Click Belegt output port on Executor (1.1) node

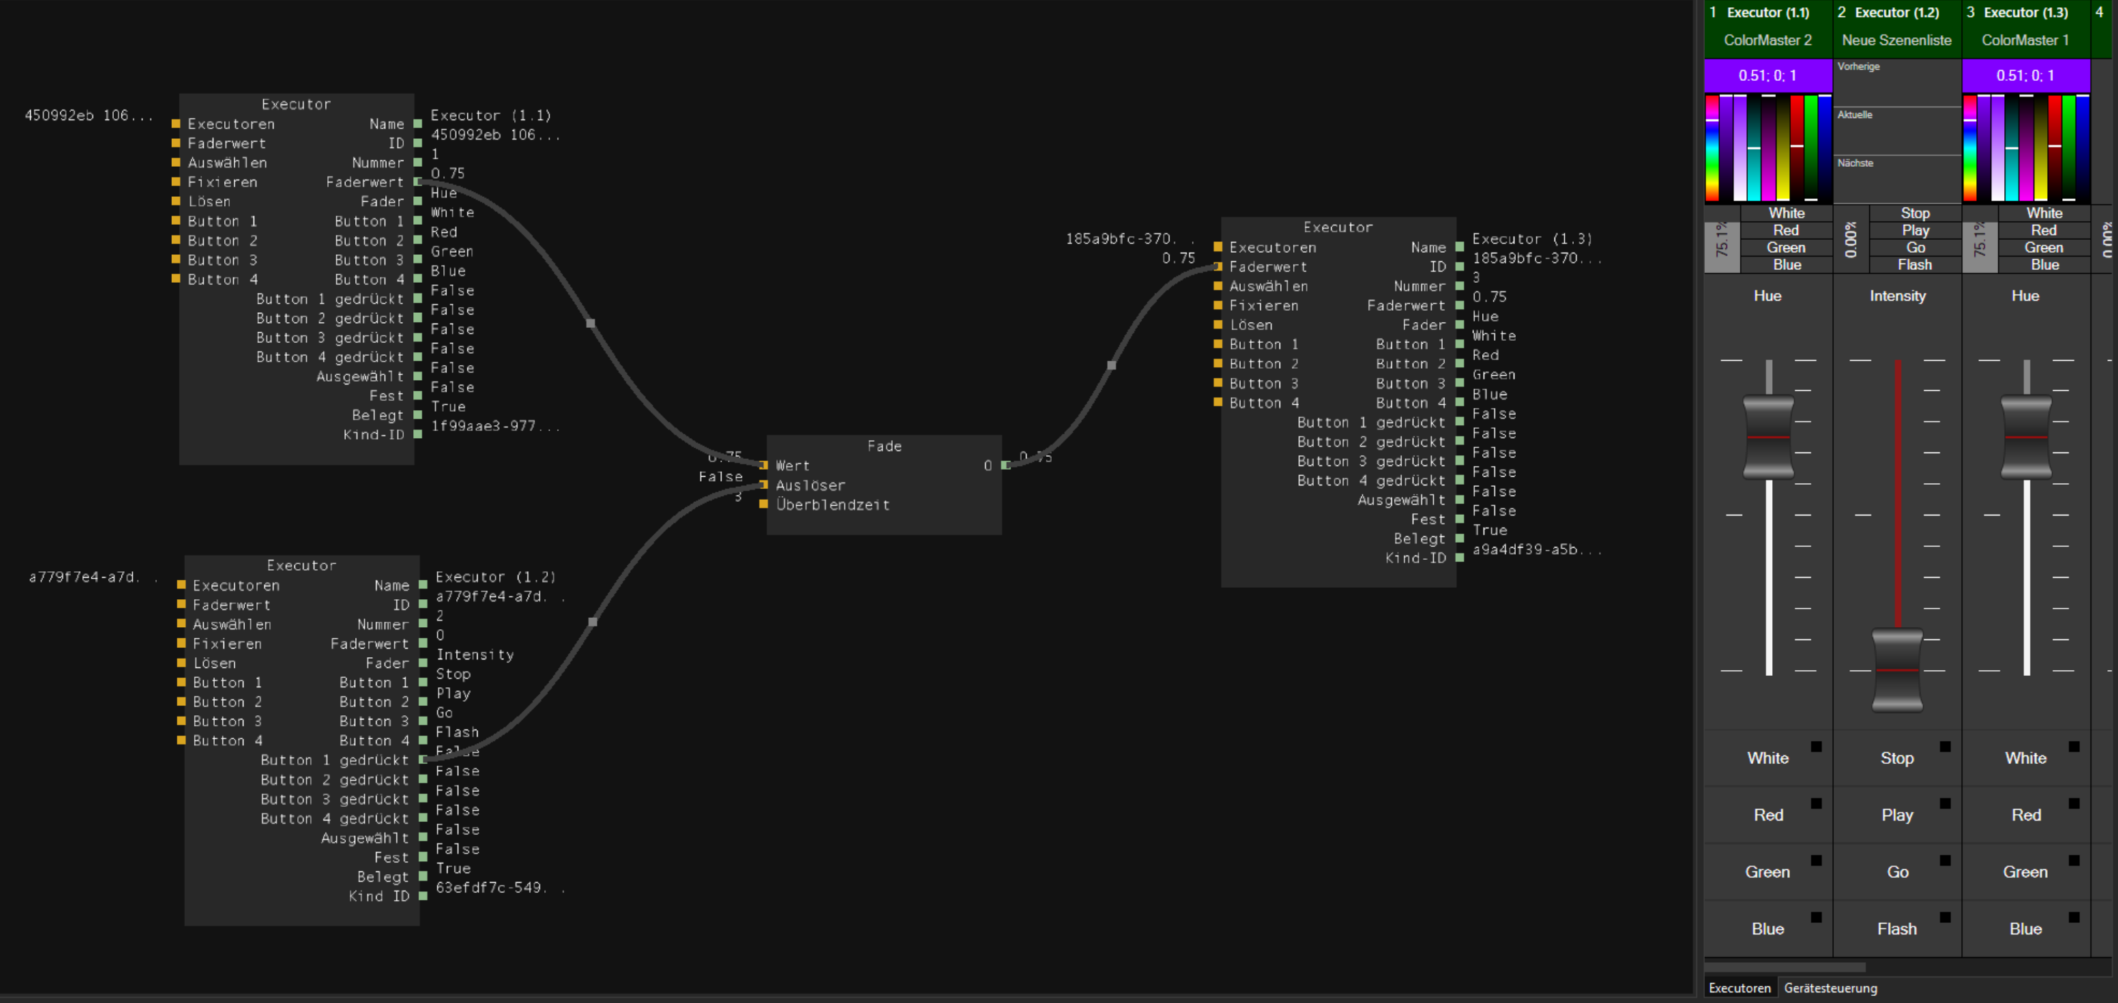point(417,415)
